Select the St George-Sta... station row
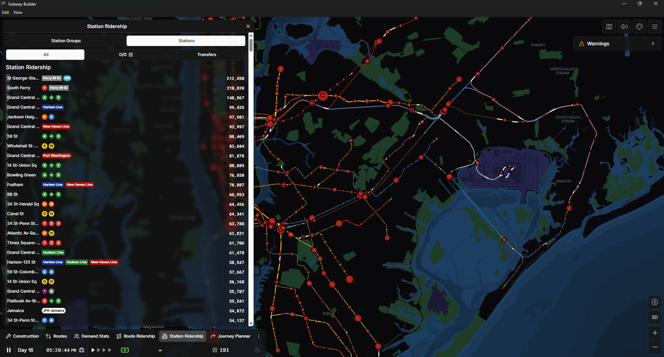The height and width of the screenshot is (357, 664). pyautogui.click(x=125, y=78)
